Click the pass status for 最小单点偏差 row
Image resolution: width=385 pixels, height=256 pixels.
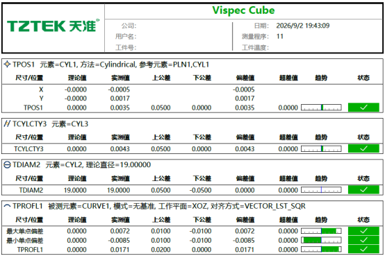pyautogui.click(x=363, y=240)
